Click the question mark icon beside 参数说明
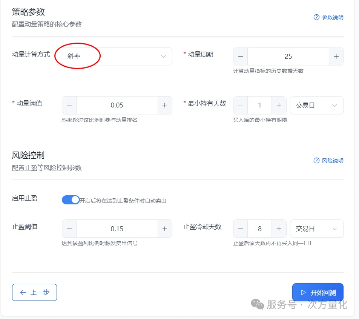 tap(316, 17)
